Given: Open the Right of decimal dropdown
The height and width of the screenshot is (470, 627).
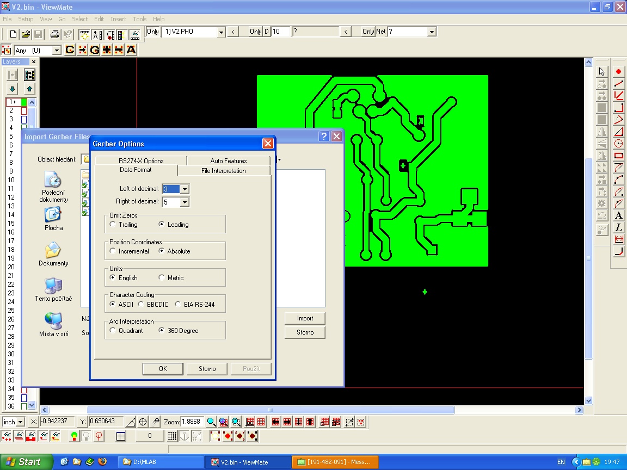Looking at the screenshot, I should point(185,202).
